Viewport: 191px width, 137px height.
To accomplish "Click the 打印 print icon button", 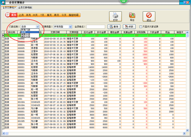I will pos(115,16).
